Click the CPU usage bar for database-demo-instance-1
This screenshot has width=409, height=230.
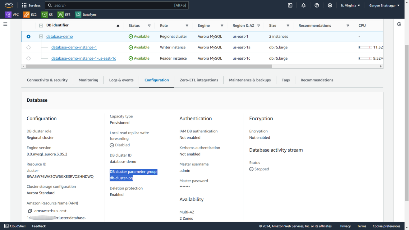[x=365, y=48]
